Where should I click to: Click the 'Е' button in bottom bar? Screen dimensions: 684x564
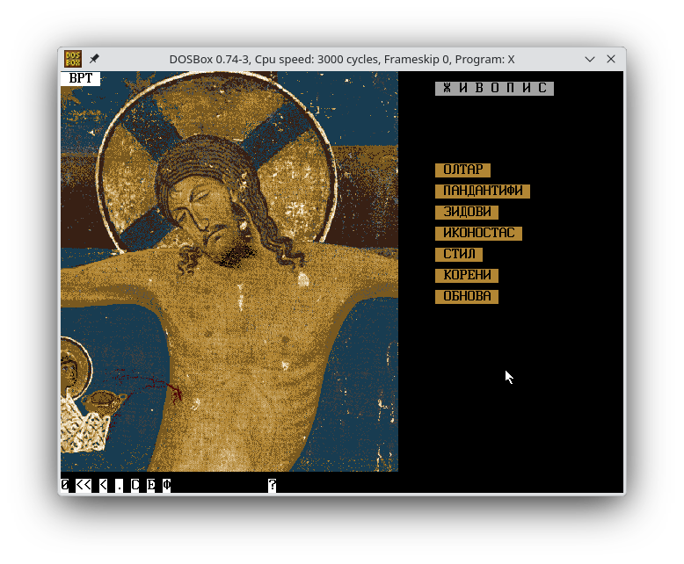coord(151,485)
